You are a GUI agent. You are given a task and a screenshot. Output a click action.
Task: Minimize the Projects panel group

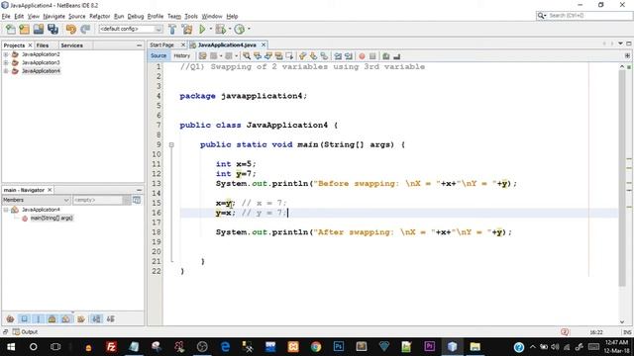[x=139, y=45]
